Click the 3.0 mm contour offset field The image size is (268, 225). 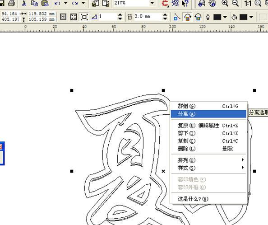[148, 17]
